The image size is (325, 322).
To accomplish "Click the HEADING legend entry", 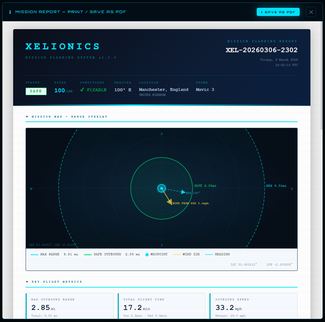I will click(217, 254).
